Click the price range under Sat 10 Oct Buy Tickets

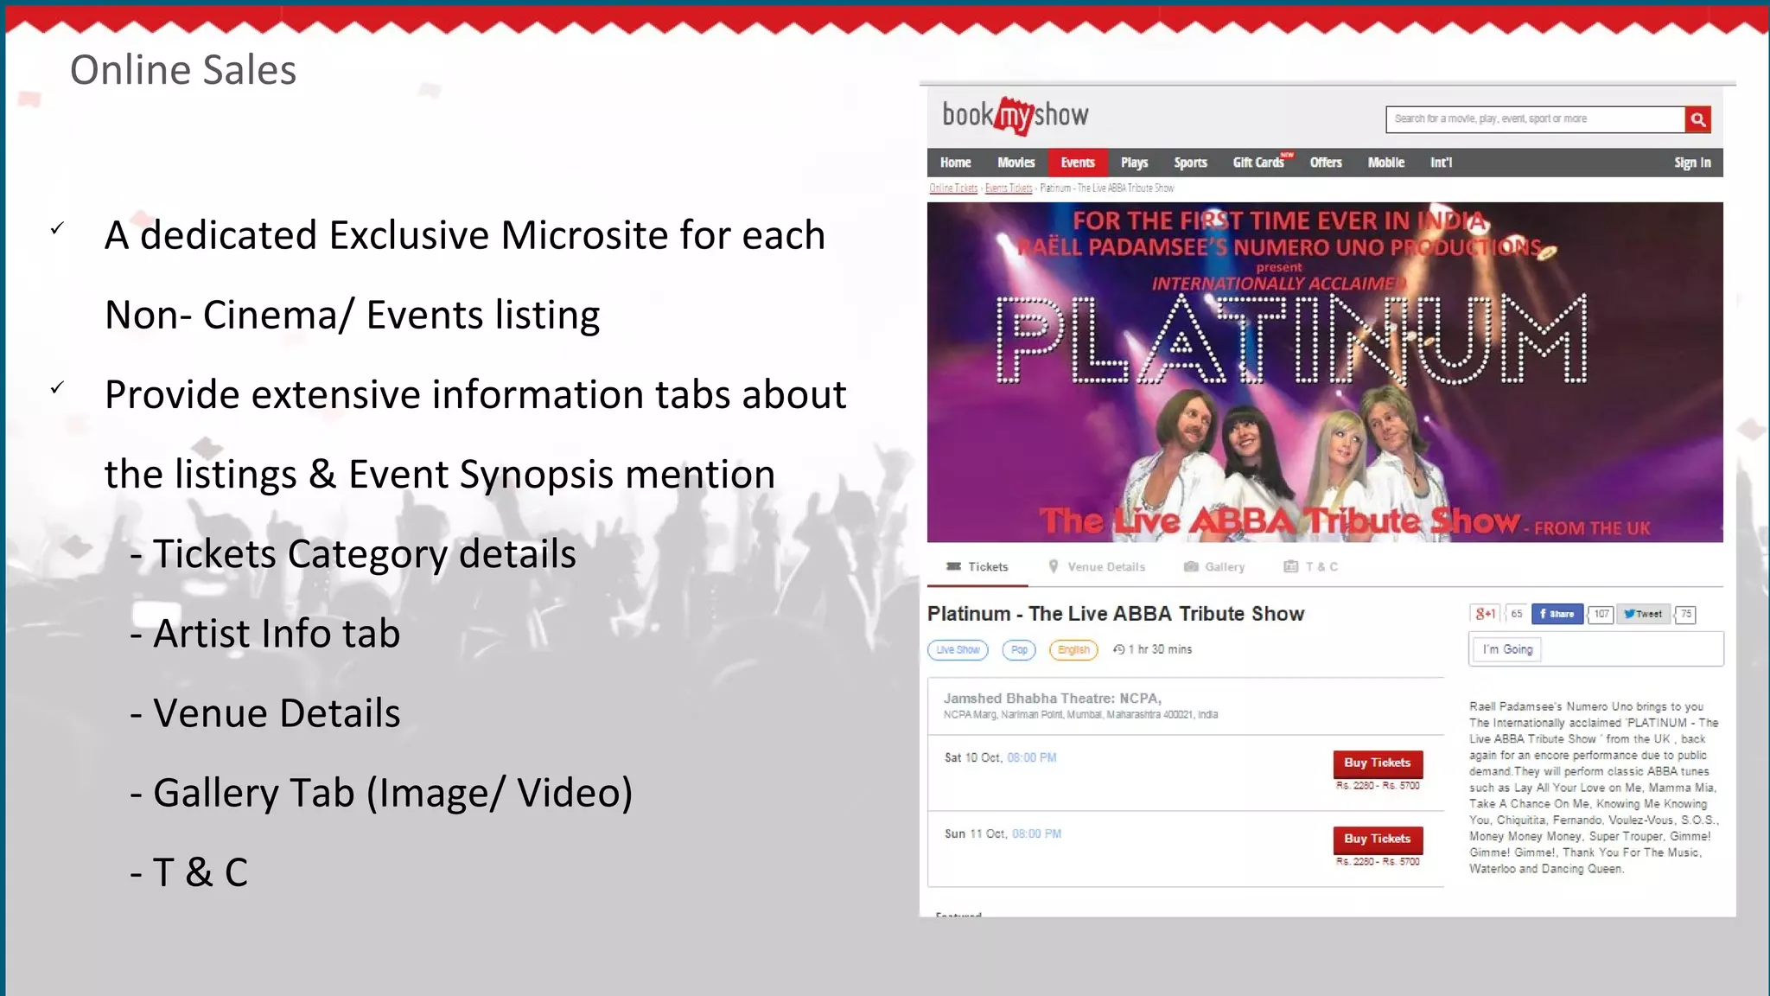(x=1378, y=786)
